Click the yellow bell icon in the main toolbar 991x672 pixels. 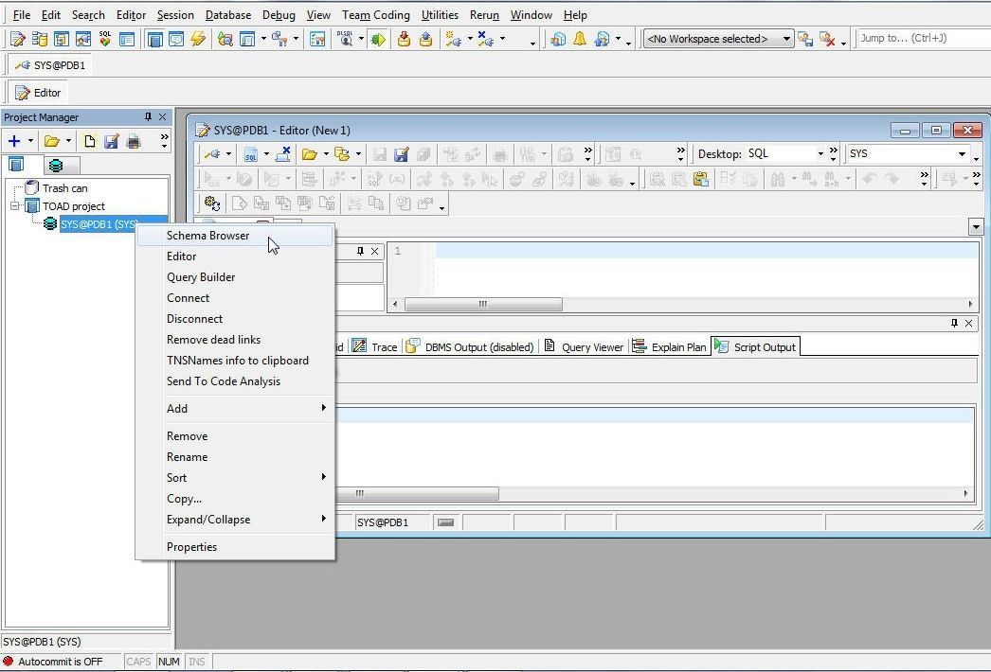click(580, 39)
